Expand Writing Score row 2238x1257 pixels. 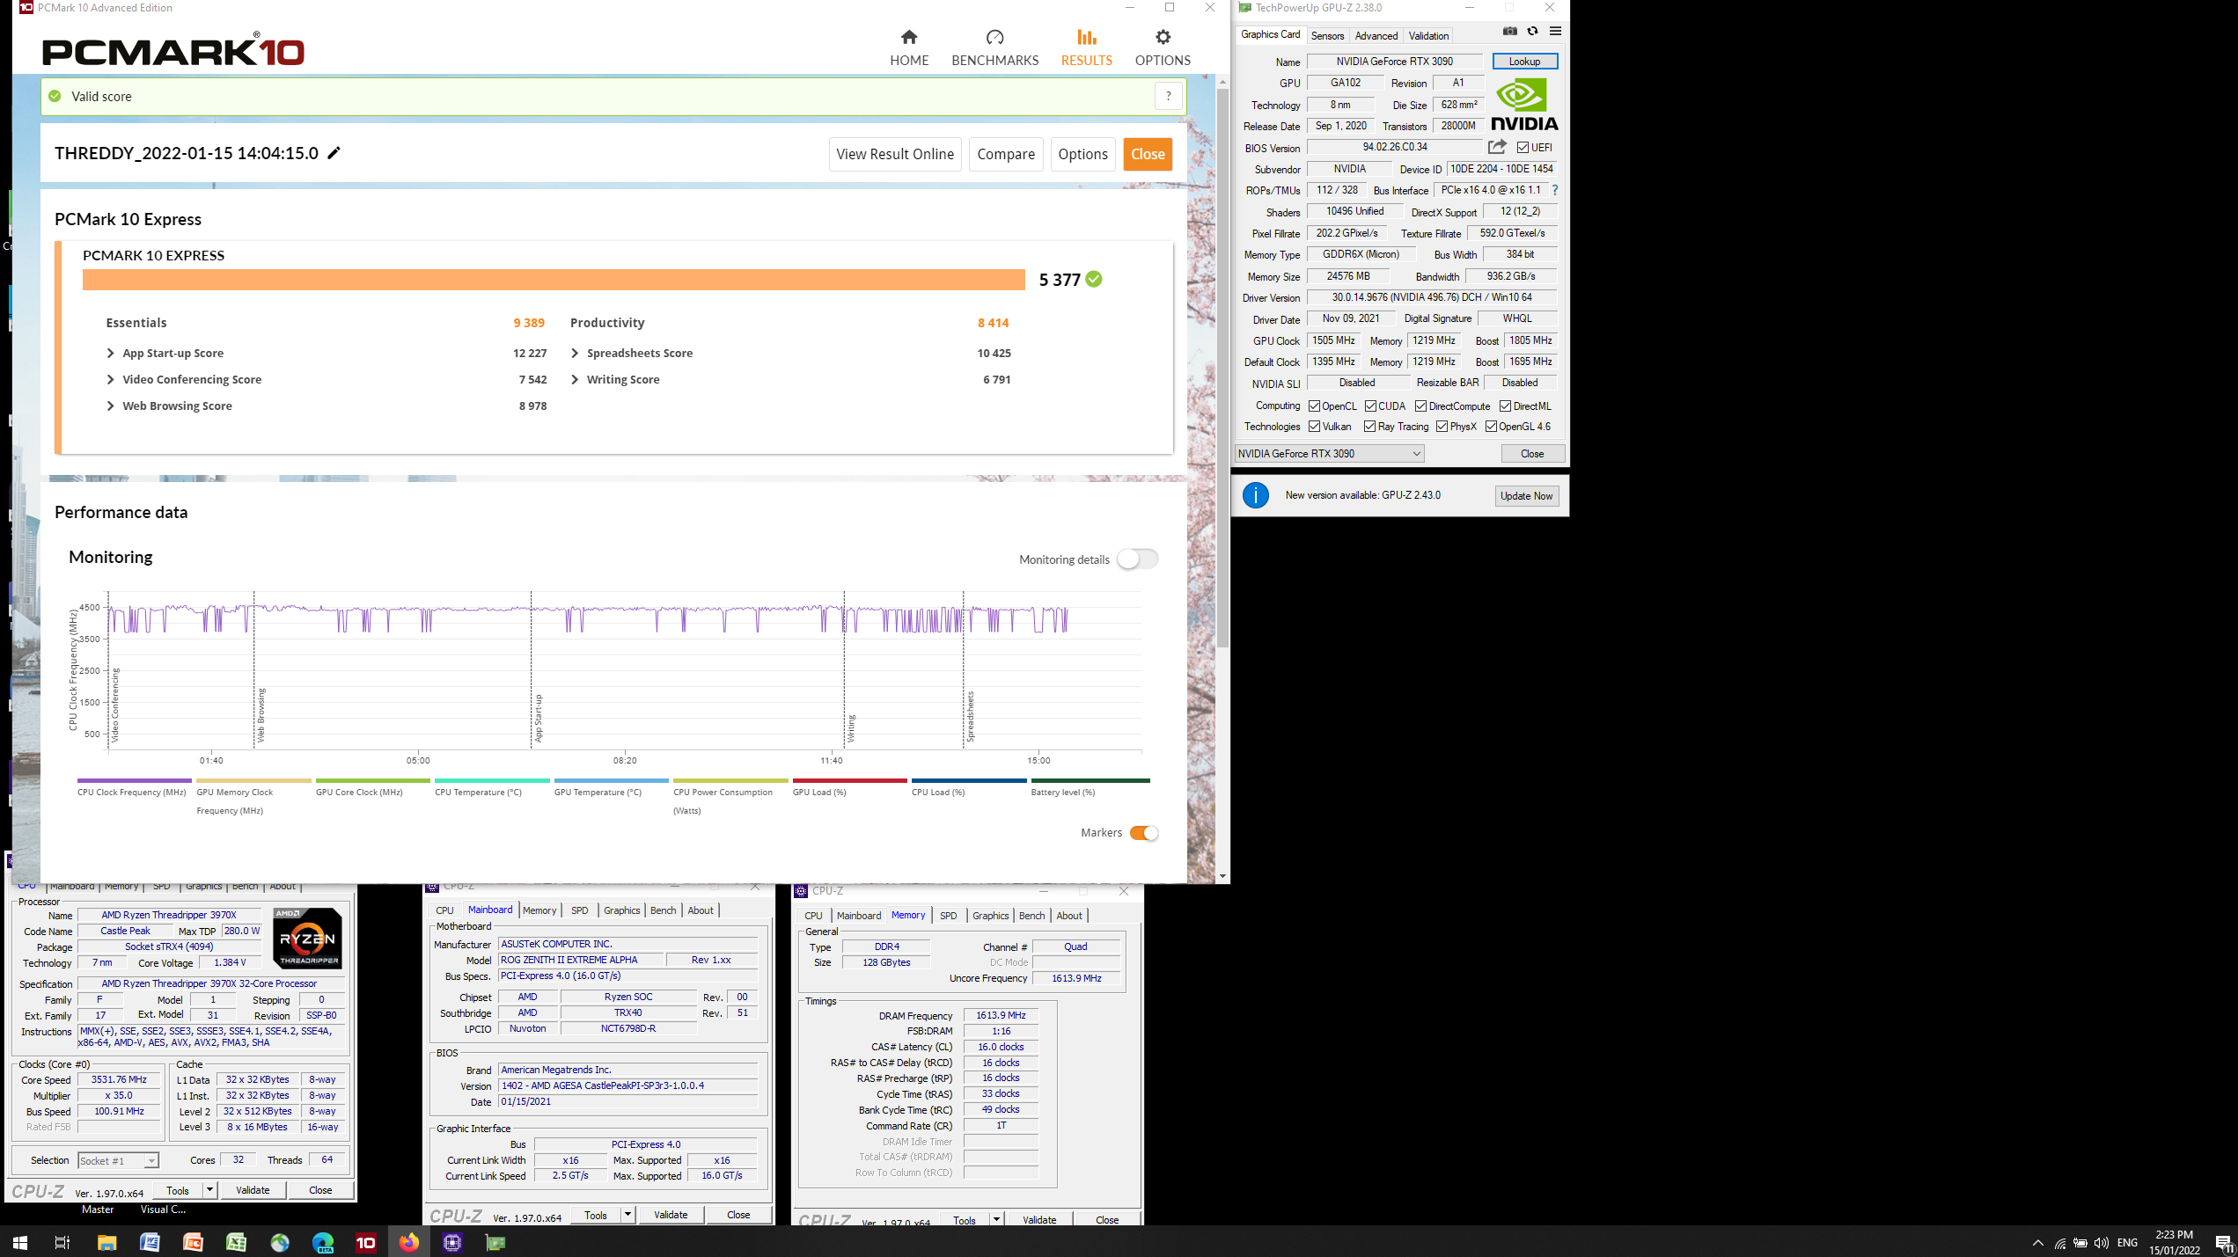(575, 379)
